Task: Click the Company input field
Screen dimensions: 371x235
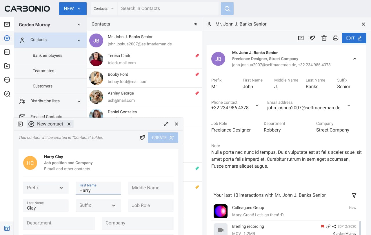Action: (x=138, y=223)
